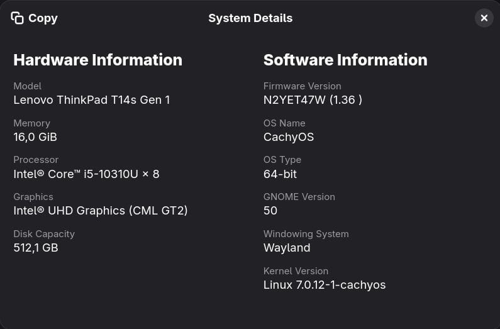
Task: Click the Firmware Version label
Action: (x=303, y=86)
